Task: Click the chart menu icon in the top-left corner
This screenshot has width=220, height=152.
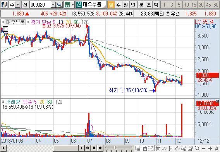Action: [4, 5]
